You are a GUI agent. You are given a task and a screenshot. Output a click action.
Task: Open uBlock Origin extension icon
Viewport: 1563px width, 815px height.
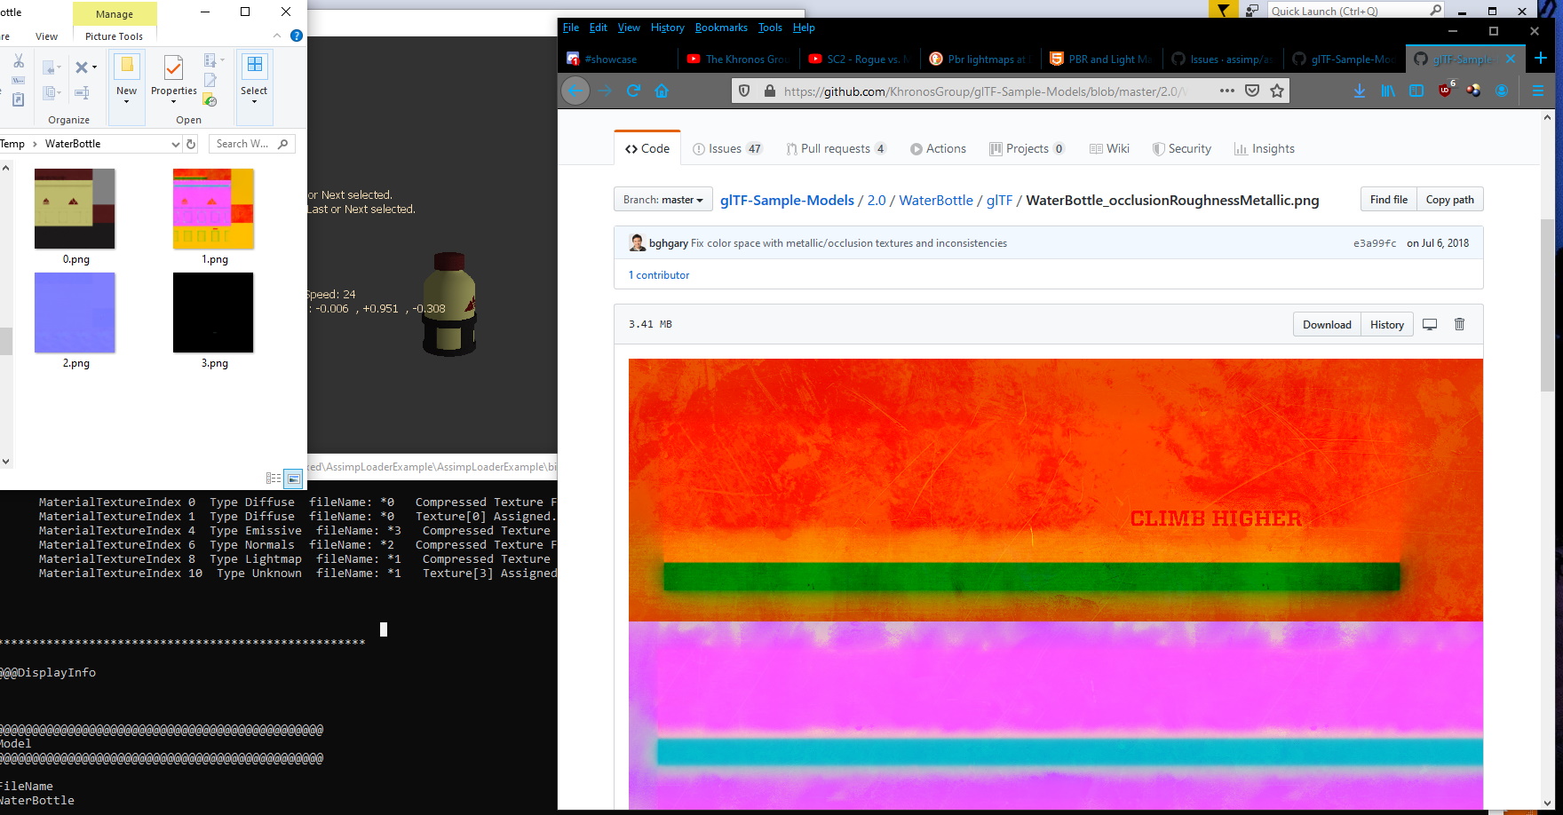(1445, 91)
